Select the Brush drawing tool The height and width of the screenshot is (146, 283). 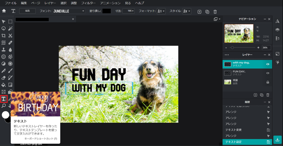click(10, 71)
